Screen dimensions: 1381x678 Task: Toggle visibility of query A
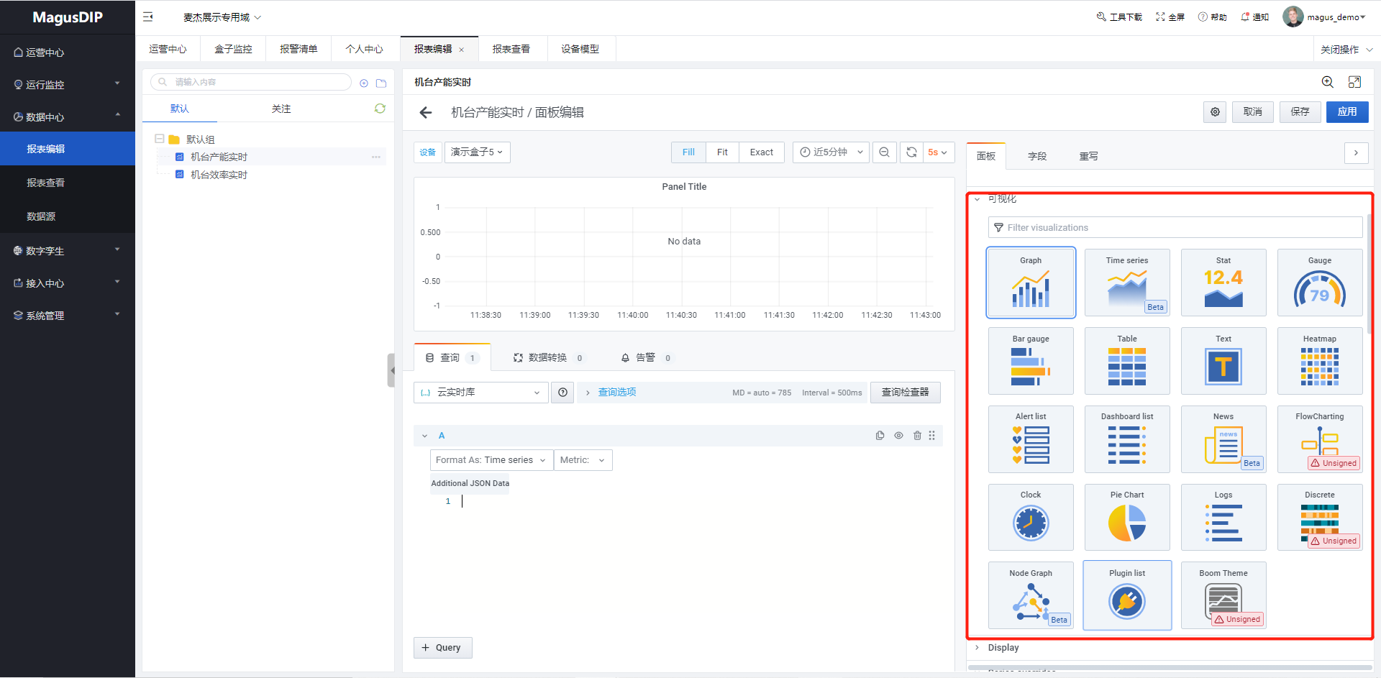898,436
